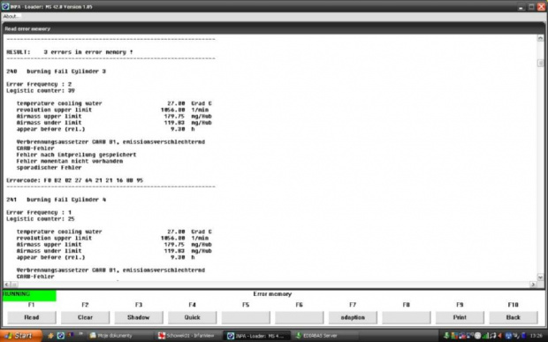Click the horizontal scrollbar left arrow
The width and height of the screenshot is (548, 342).
[x=7, y=285]
